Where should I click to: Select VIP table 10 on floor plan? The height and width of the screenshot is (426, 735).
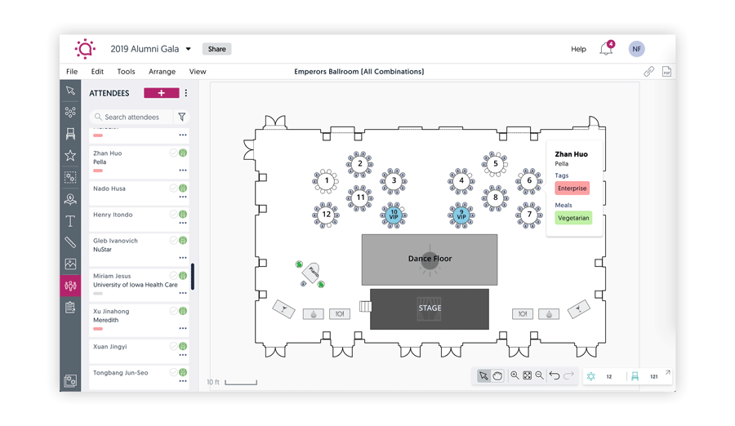394,215
